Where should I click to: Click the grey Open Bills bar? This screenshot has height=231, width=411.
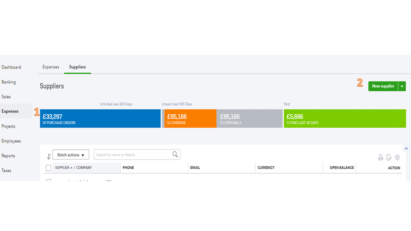click(249, 119)
